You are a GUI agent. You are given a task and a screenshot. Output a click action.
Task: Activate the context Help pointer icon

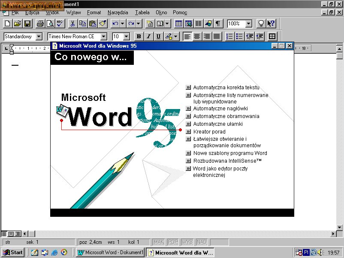(271, 24)
